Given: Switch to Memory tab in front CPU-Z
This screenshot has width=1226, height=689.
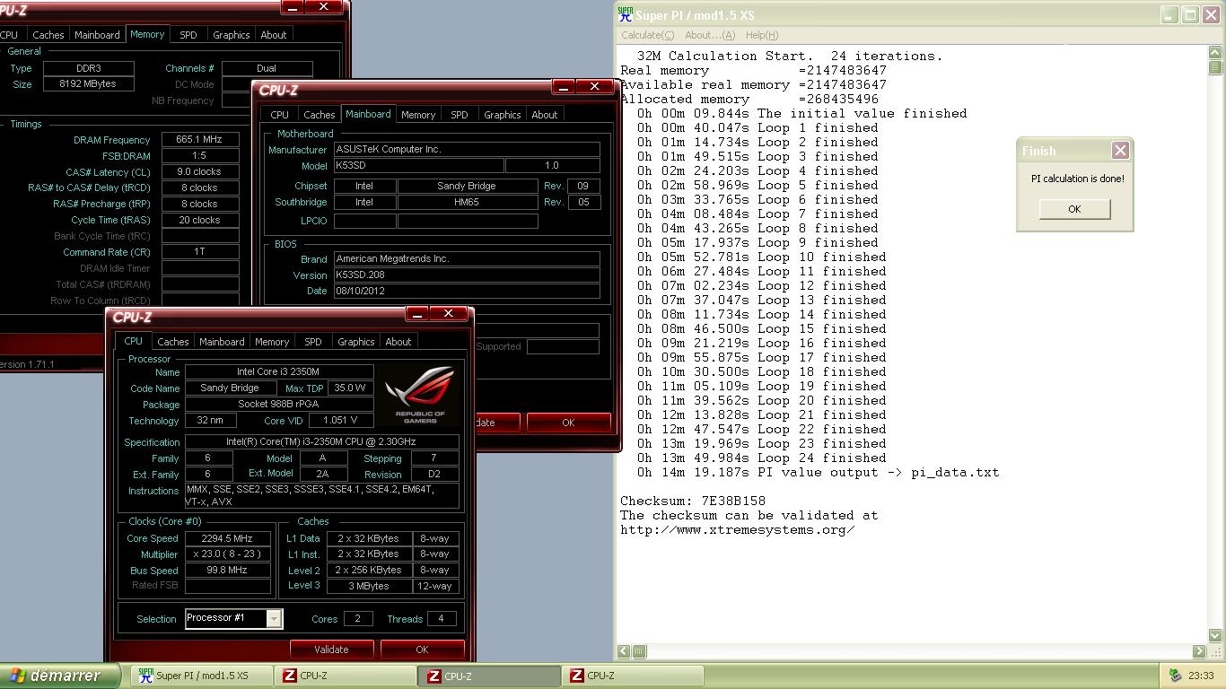Looking at the screenshot, I should point(272,342).
